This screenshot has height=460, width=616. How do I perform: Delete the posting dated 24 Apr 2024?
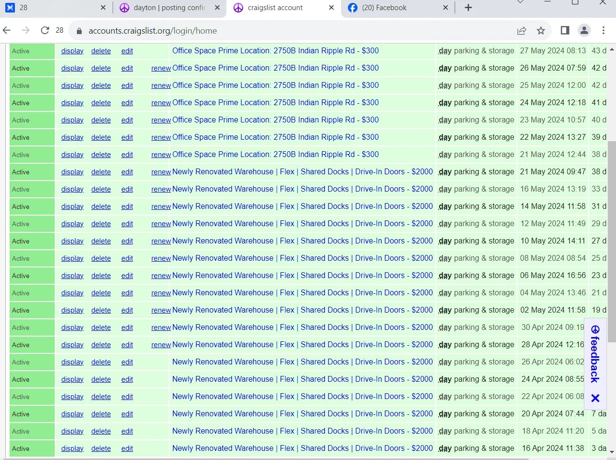tap(101, 379)
